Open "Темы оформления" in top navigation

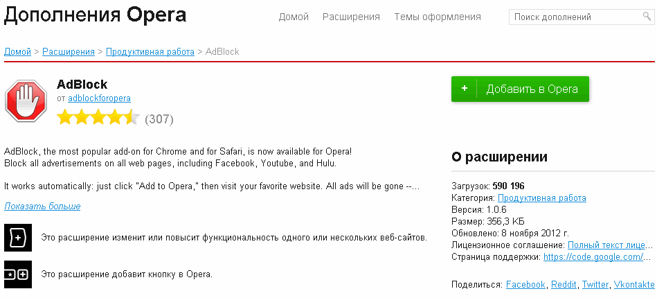point(438,17)
